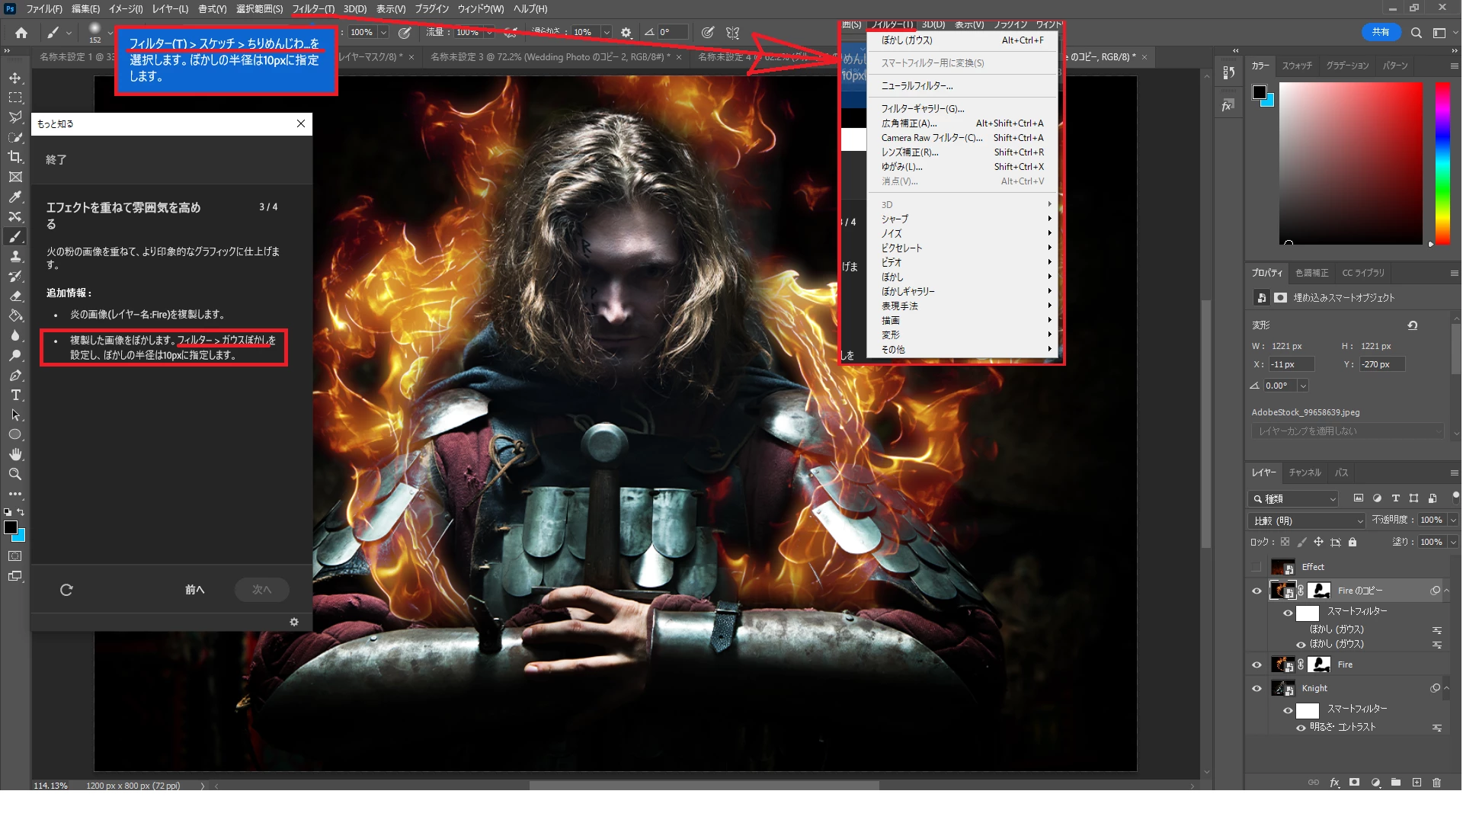Click the 前へ button in tutorial panel
Image resolution: width=1463 pixels, height=823 pixels.
(195, 590)
